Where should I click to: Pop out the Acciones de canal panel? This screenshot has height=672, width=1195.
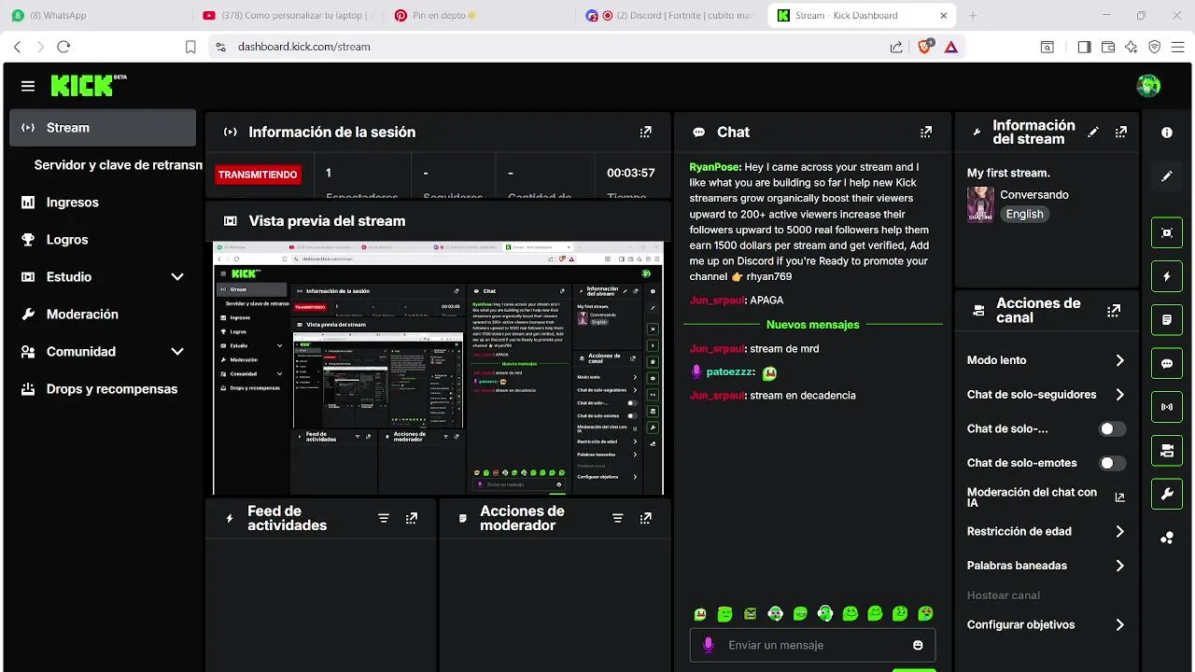(x=1114, y=311)
